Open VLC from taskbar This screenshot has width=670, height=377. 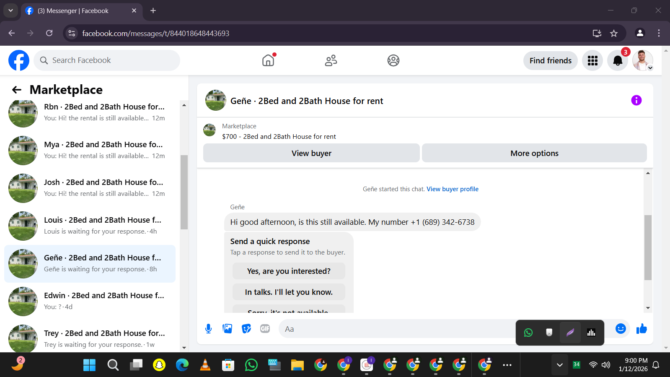click(205, 365)
